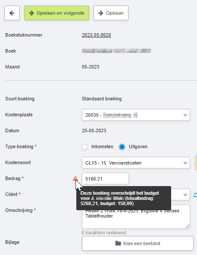This screenshot has width=197, height=255.
Task: Click Opslaan en volgende button
Action: coord(56,13)
